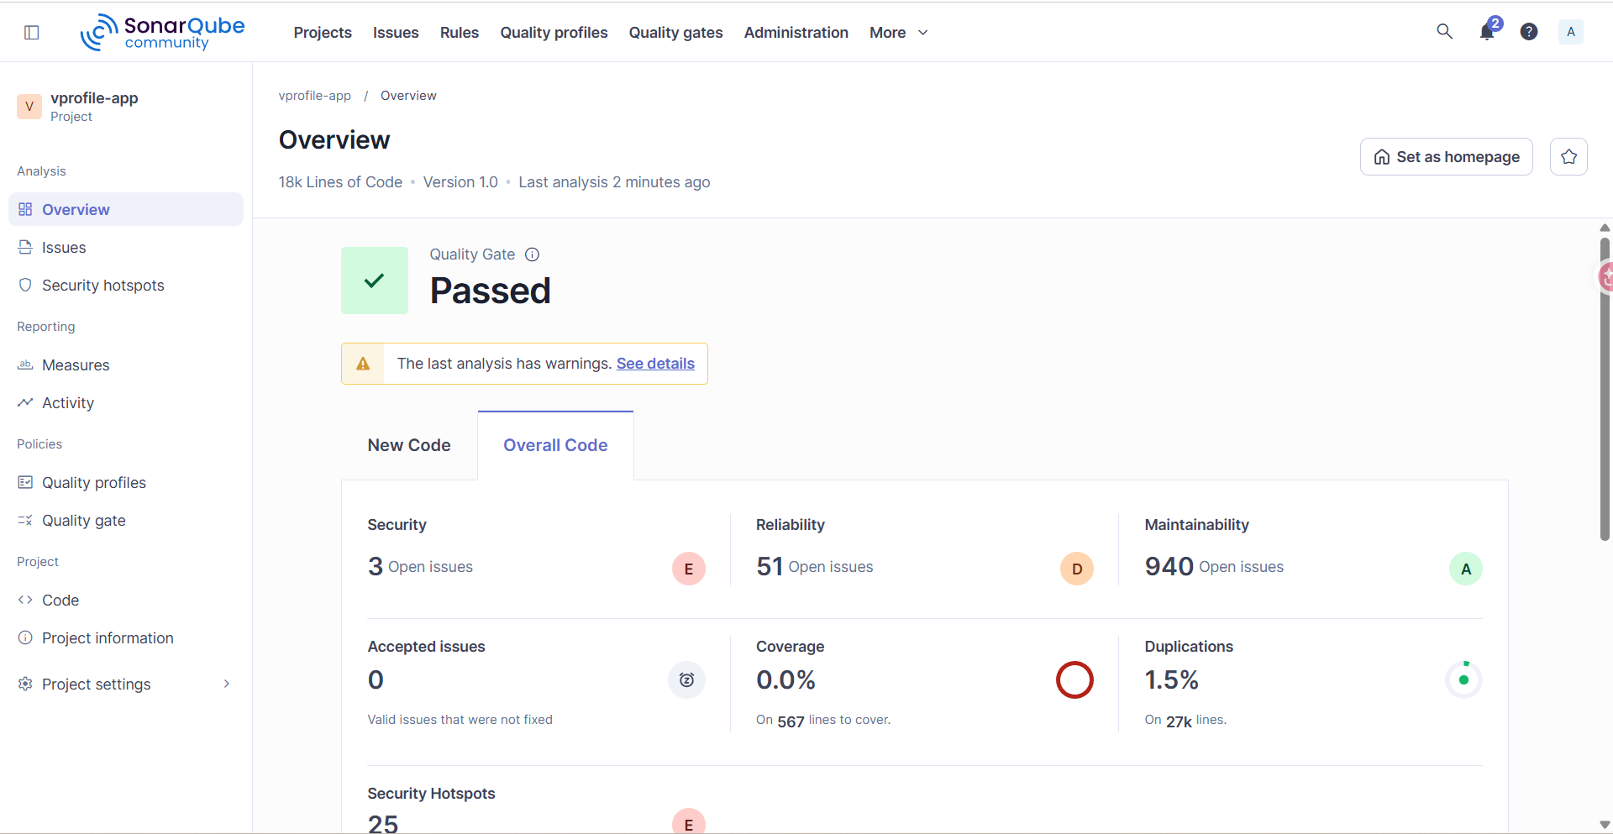Click the Project settings gear icon
The height and width of the screenshot is (834, 1613).
click(x=25, y=684)
